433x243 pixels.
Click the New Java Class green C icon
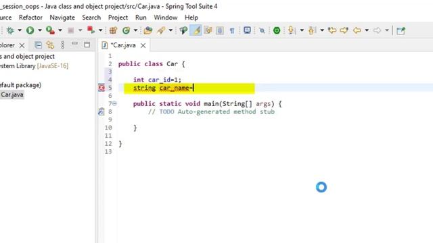pyautogui.click(x=127, y=30)
